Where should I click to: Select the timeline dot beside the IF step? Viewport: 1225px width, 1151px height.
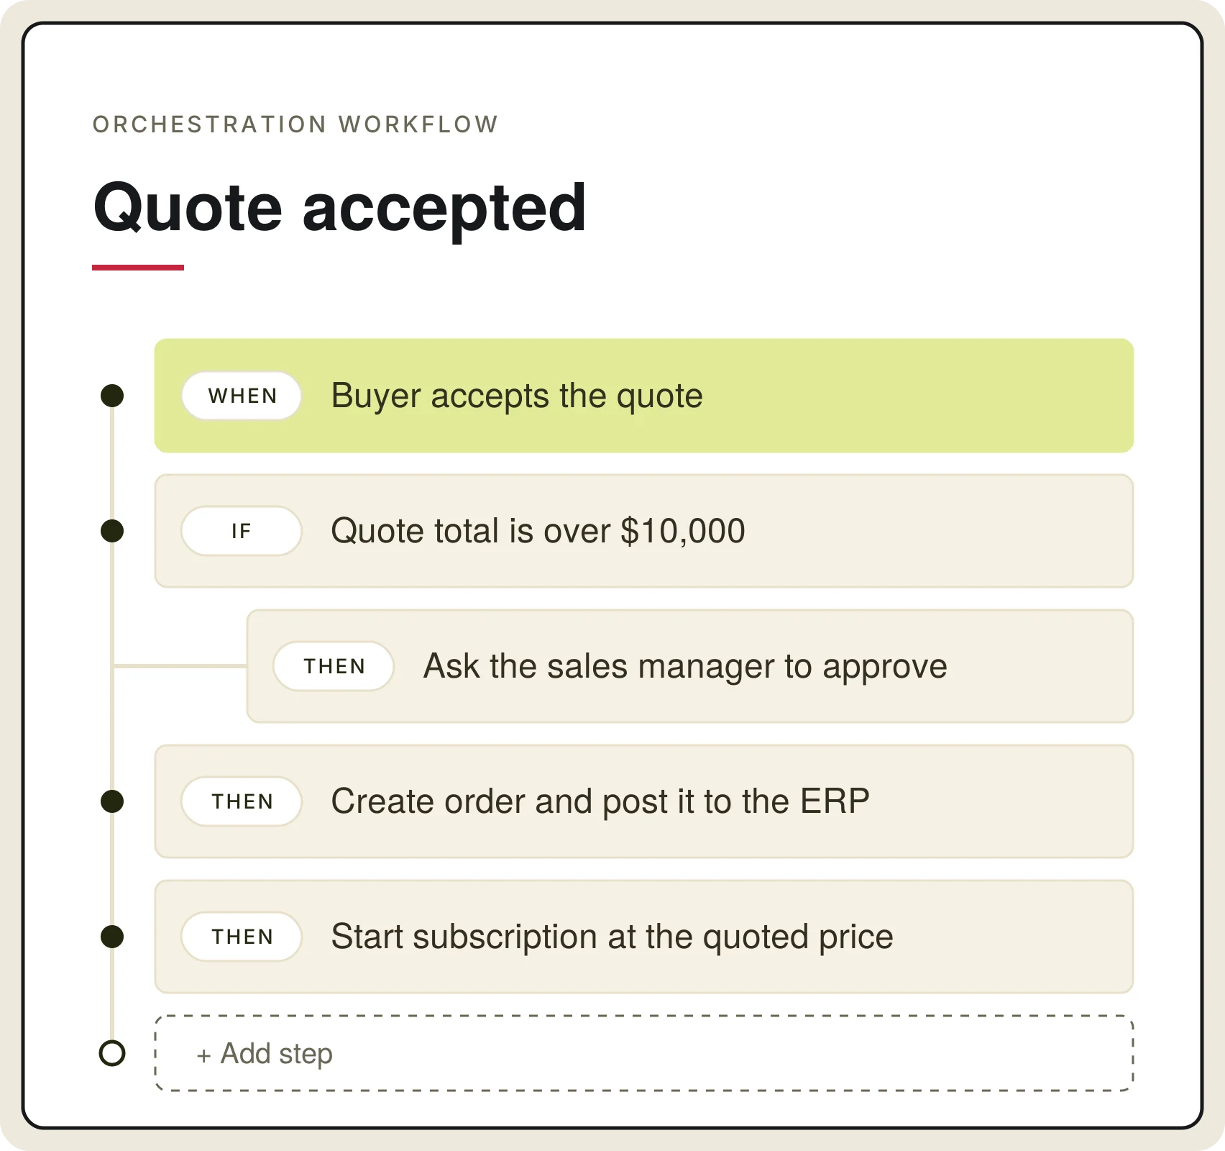point(112,531)
